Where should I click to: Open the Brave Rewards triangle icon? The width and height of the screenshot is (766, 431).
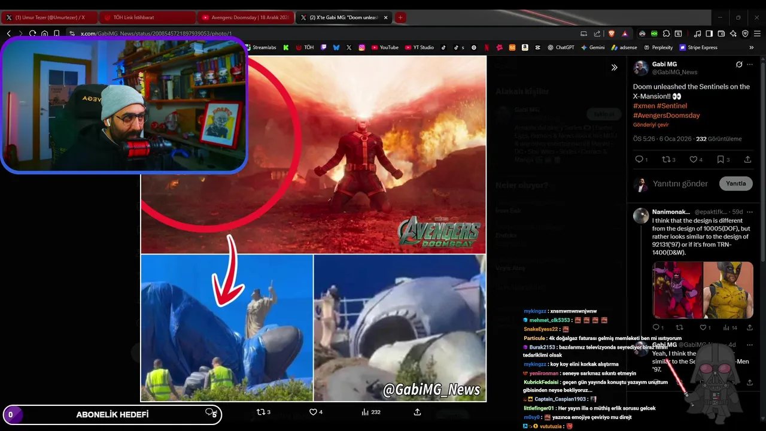click(x=625, y=34)
